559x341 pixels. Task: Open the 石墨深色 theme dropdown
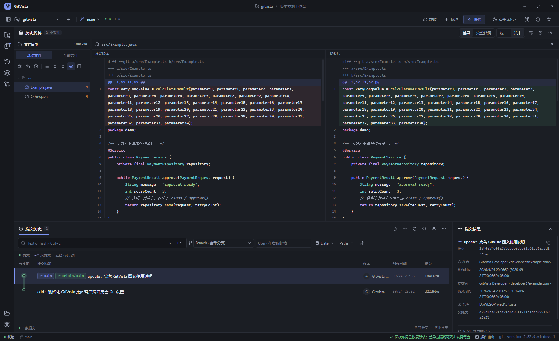[x=505, y=19]
